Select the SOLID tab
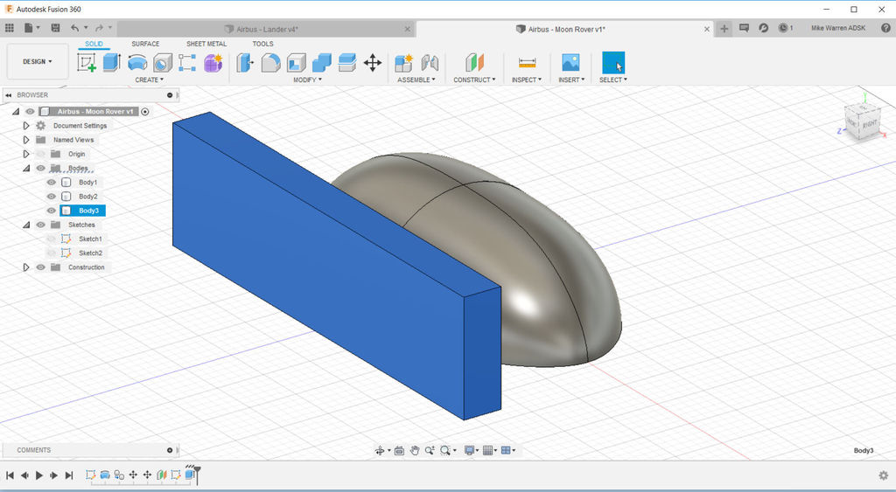896x492 pixels. click(x=94, y=44)
